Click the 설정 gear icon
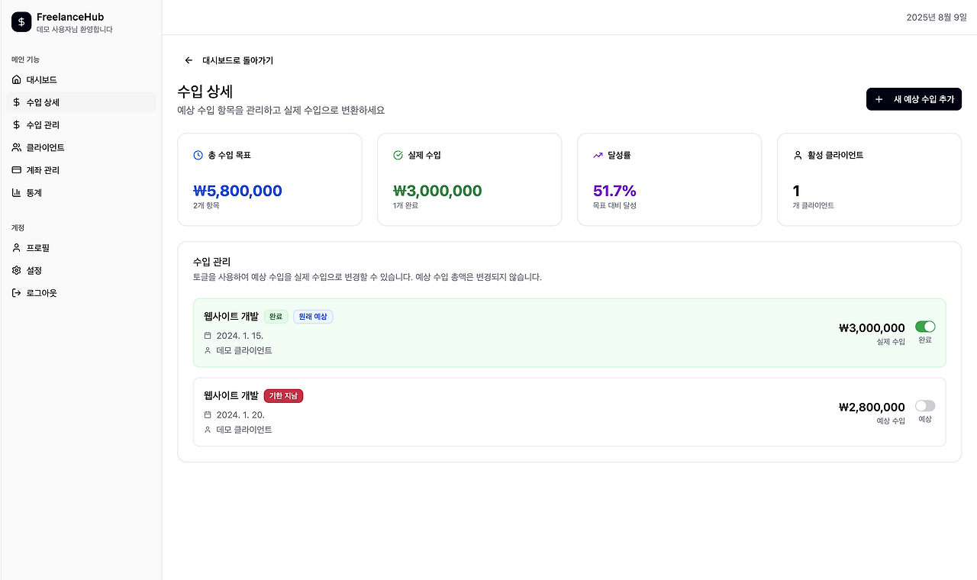The height and width of the screenshot is (580, 977). pos(17,270)
